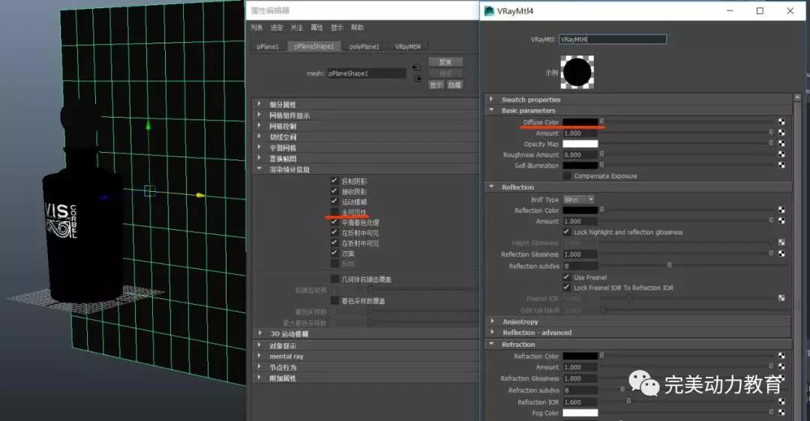Open the Brdf Type dropdown

tap(579, 199)
